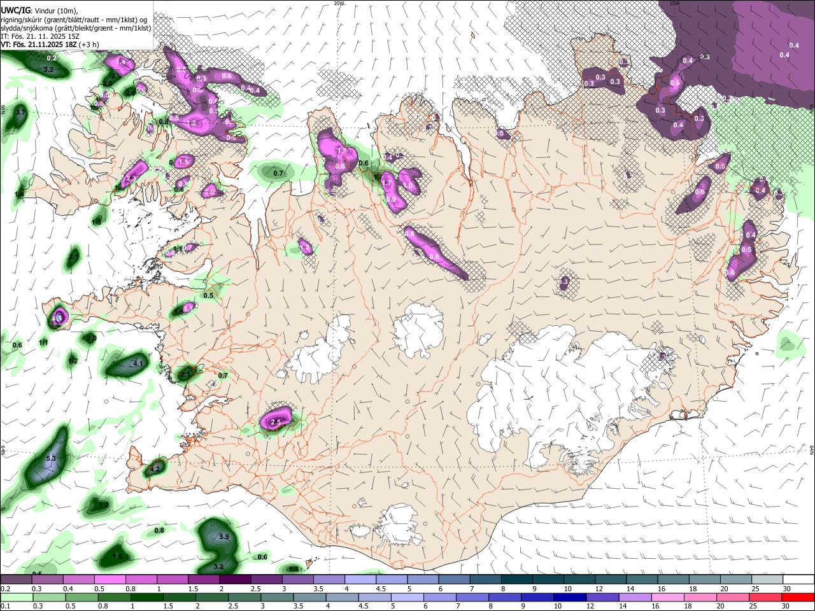815x611 pixels.
Task: Pick darkest purple upper swatch between 2 and 2.5
Action: pos(234,580)
